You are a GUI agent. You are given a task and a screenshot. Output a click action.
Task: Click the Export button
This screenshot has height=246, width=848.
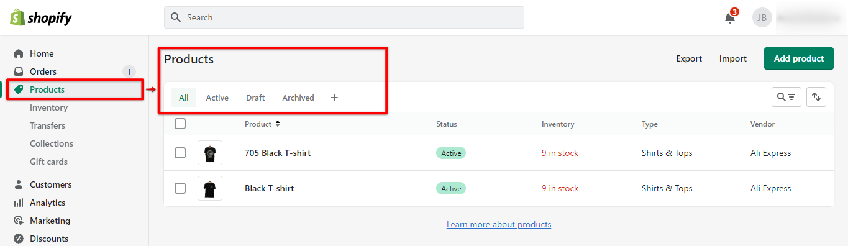pos(689,58)
